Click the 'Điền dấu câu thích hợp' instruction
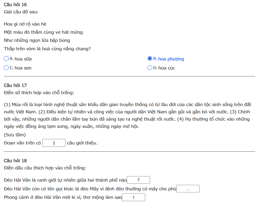The height and width of the screenshot is (202, 256). (x=45, y=168)
